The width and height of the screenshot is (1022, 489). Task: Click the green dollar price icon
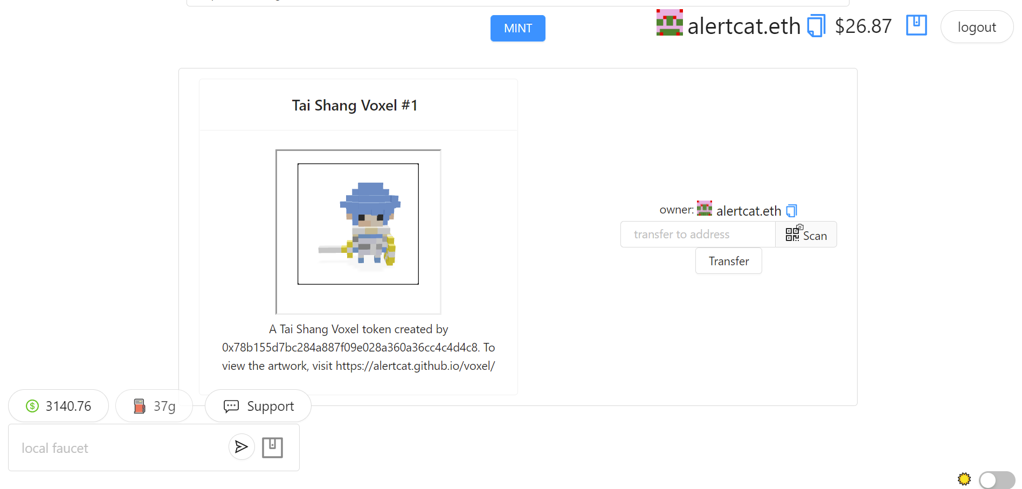pyautogui.click(x=32, y=406)
